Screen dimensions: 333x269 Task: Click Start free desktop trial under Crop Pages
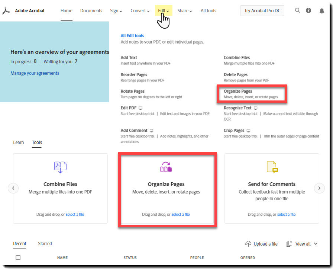[x=240, y=136]
